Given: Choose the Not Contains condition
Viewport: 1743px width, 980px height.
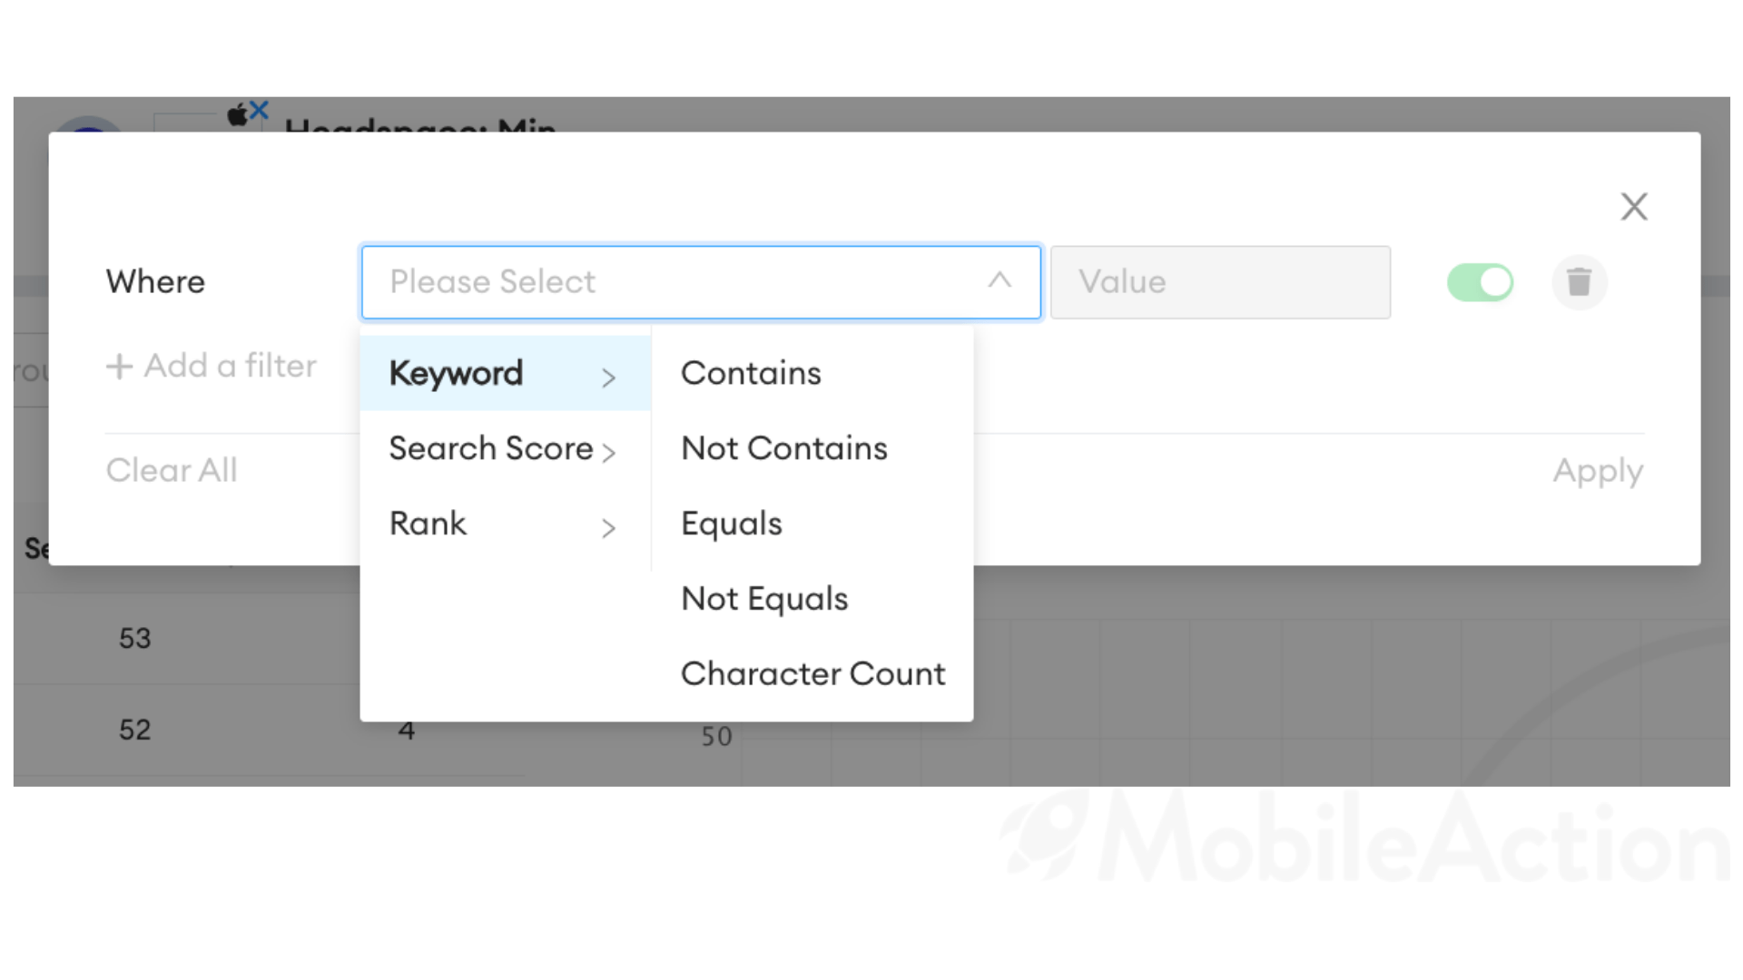Looking at the screenshot, I should click(784, 448).
